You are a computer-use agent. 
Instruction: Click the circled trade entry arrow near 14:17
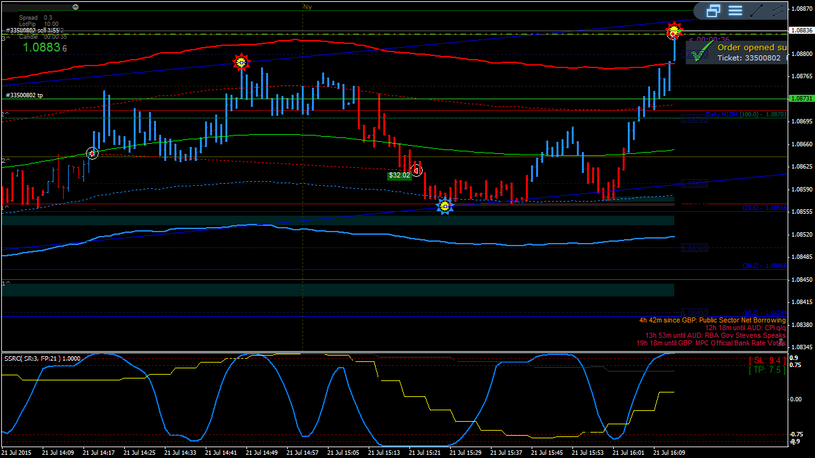92,153
